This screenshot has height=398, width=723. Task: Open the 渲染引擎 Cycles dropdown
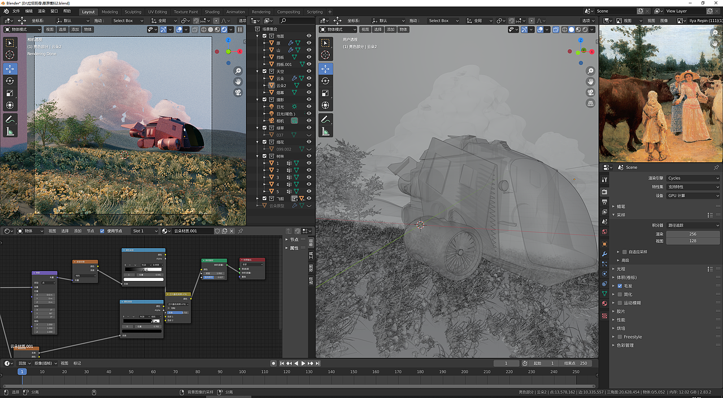click(693, 178)
